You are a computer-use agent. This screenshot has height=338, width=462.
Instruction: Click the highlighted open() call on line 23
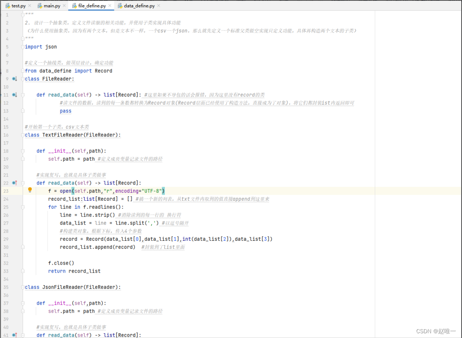65,191
